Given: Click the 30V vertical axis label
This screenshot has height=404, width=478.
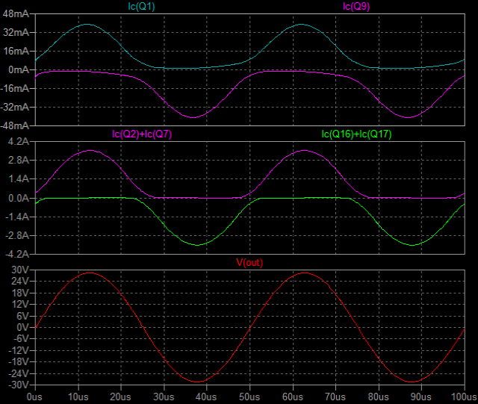Looking at the screenshot, I should 18,270.
